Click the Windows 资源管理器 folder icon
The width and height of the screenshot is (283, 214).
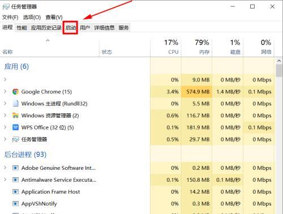pos(15,115)
